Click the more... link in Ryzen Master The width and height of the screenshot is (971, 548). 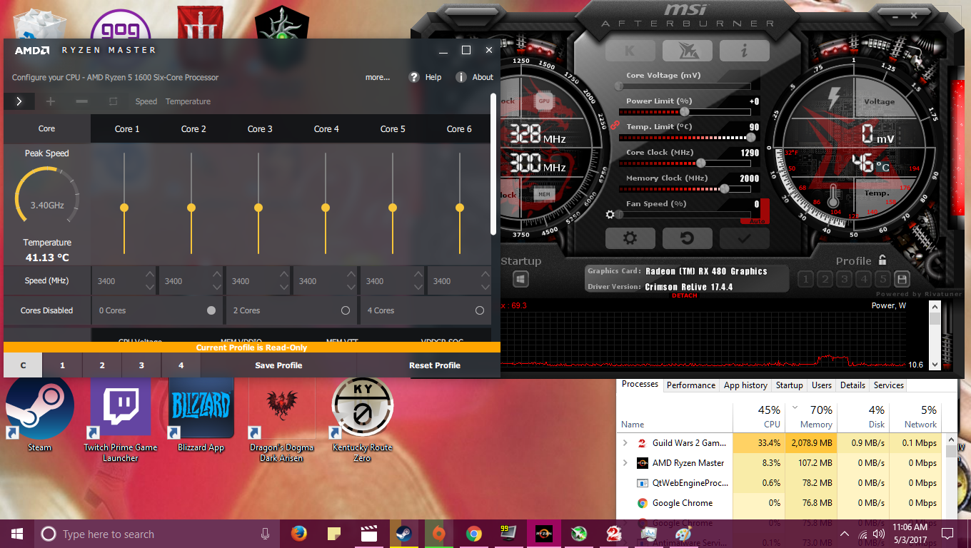pyautogui.click(x=378, y=77)
